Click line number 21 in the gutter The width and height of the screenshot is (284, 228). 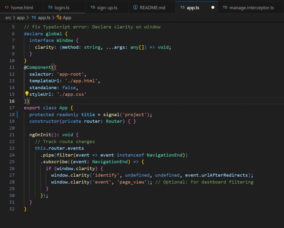point(12,135)
